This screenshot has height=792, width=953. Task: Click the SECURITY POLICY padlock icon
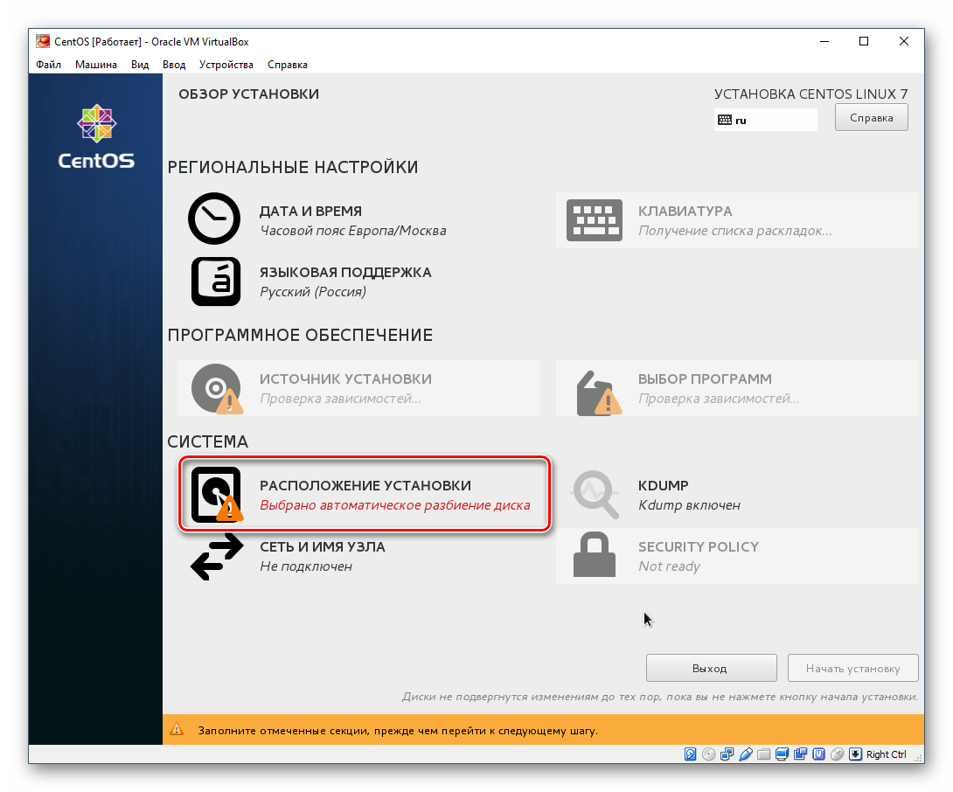click(595, 555)
